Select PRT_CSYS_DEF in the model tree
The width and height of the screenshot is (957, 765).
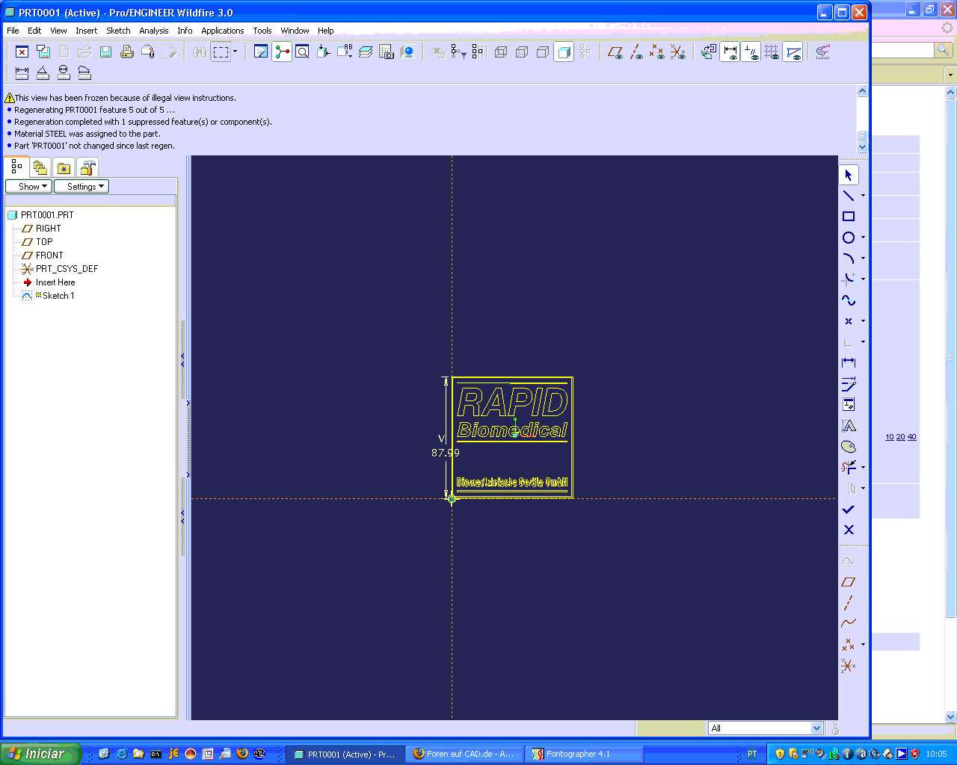[x=67, y=269]
